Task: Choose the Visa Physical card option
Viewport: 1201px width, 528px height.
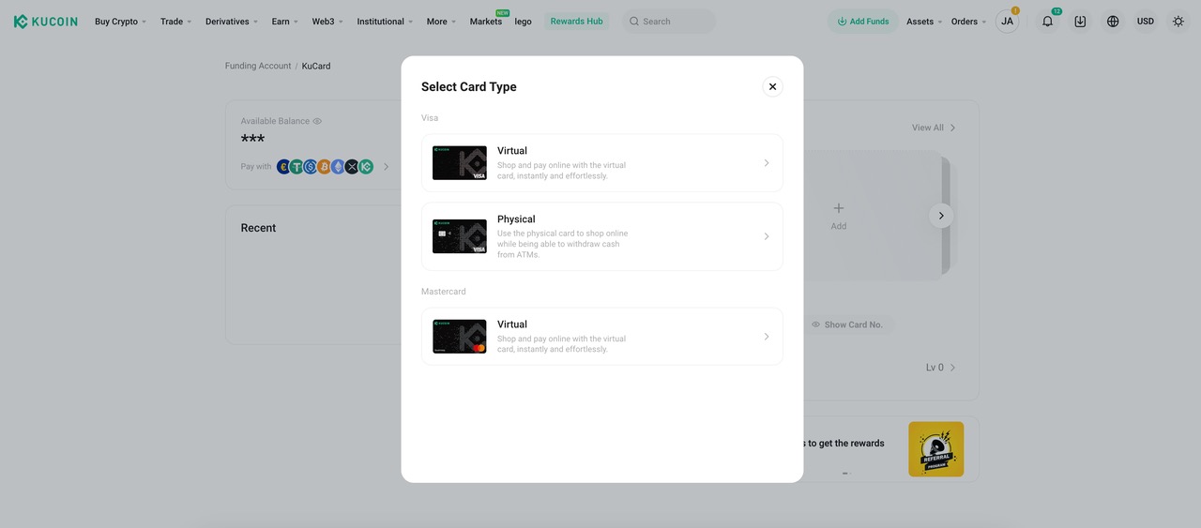Action: pos(601,236)
